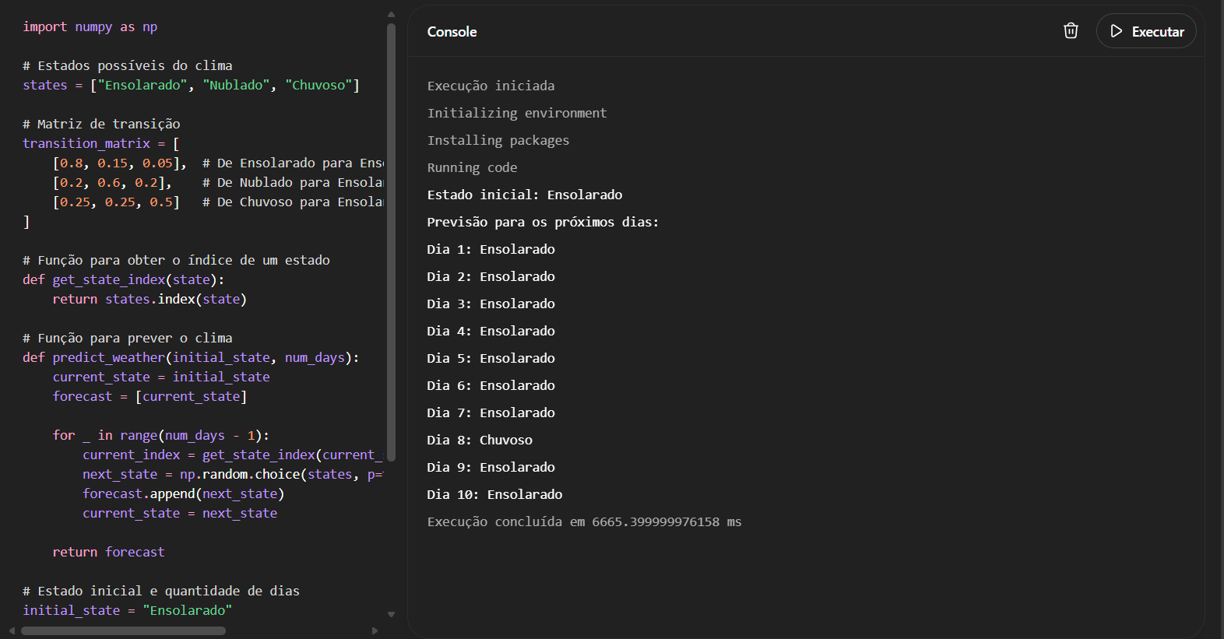Click the Console panel title
This screenshot has height=639, width=1224.
point(452,32)
